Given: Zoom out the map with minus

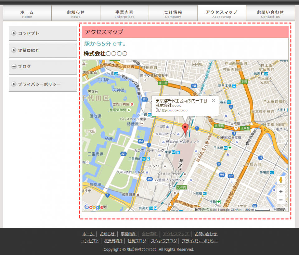Looking at the screenshot, I should 281,200.
